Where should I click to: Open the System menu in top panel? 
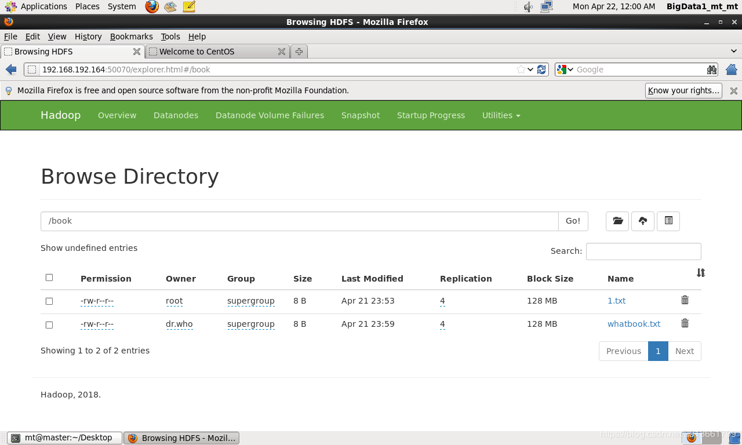point(122,6)
